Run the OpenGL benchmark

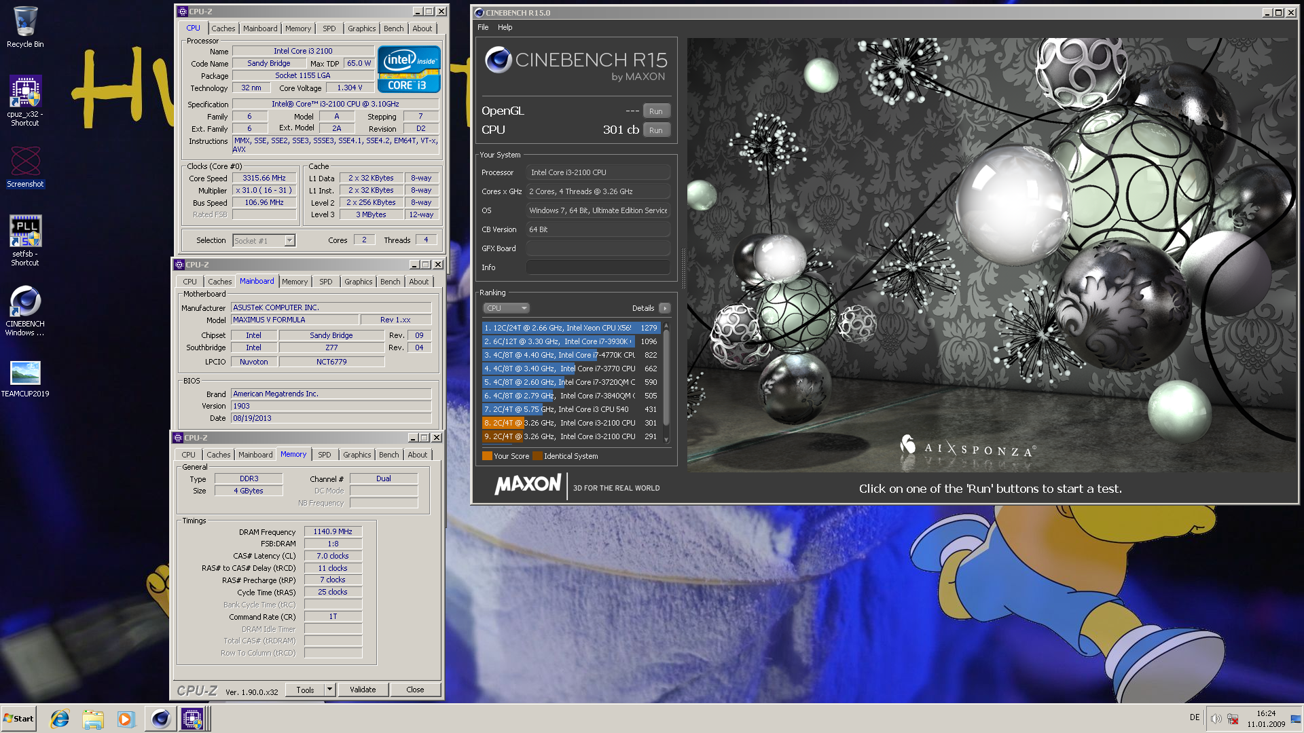656,111
